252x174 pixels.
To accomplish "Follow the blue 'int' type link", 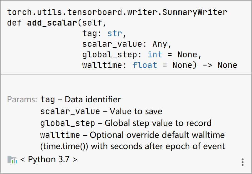I will [155, 55].
